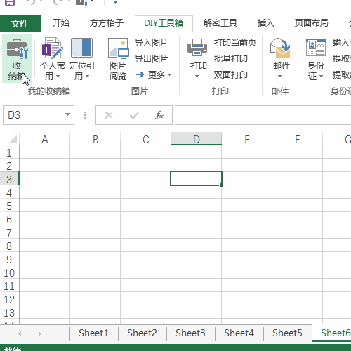Viewport: 351px width, 351px height.
Task: Click 批量打印 button
Action: pyautogui.click(x=231, y=59)
